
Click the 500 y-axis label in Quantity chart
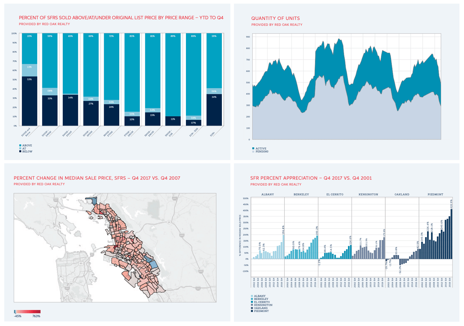pos(248,83)
